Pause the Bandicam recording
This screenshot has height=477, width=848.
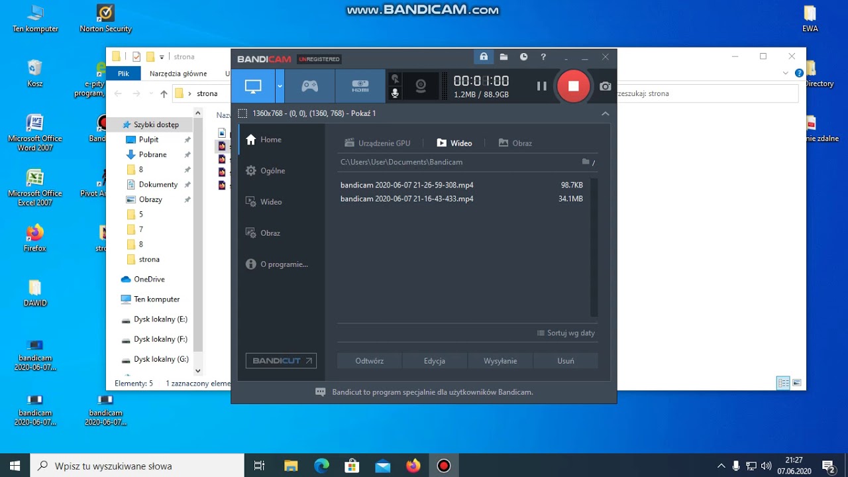pos(541,86)
